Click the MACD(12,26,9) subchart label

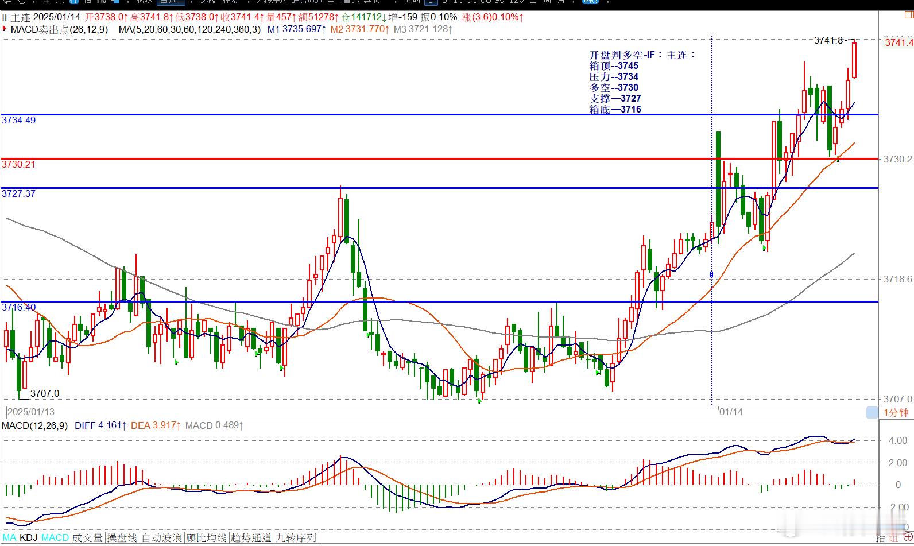click(34, 425)
